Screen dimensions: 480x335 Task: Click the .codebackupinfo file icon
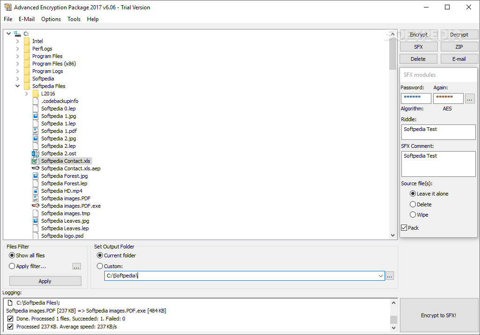click(x=36, y=101)
